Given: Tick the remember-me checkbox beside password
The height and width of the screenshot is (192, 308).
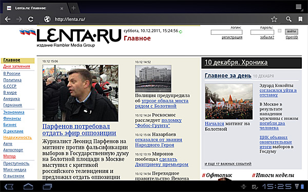Looking at the screenshot, I should [280, 31].
